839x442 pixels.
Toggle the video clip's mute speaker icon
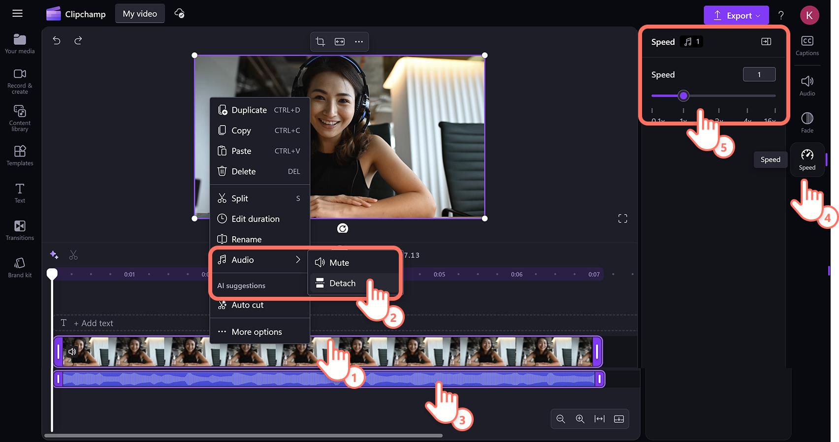(x=72, y=351)
